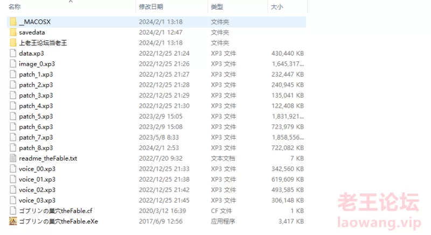Select the _MACOSX folder name
431x235 pixels.
click(35, 22)
